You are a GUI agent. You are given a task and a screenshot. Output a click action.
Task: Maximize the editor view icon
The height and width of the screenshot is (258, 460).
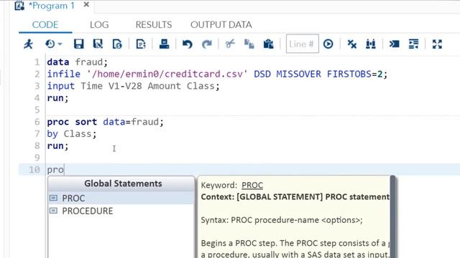pyautogui.click(x=437, y=44)
